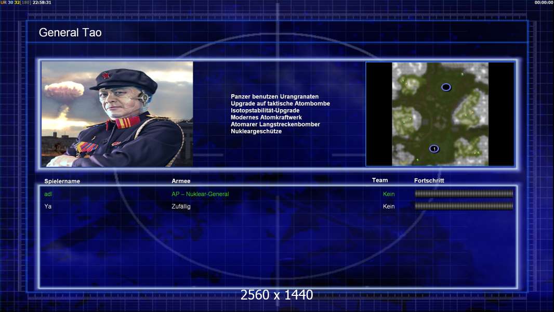Select player row Ya

pos(278,206)
